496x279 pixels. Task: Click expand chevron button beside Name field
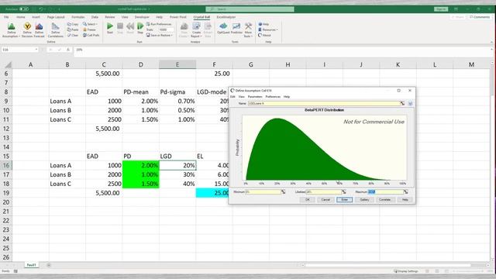click(410, 103)
